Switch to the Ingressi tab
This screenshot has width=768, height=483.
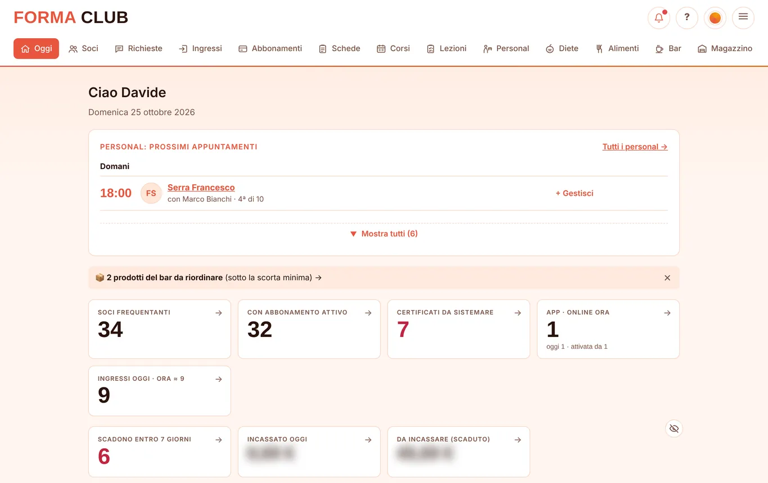click(200, 48)
